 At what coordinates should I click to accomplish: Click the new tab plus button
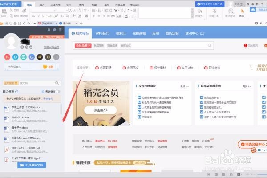click(x=81, y=24)
